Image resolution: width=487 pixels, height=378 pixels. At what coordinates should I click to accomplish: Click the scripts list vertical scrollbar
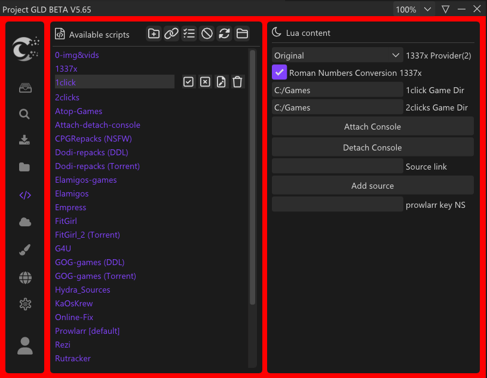pyautogui.click(x=253, y=177)
